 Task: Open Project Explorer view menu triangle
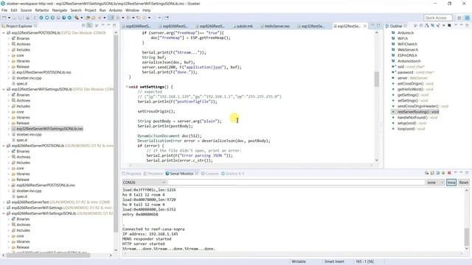click(103, 26)
